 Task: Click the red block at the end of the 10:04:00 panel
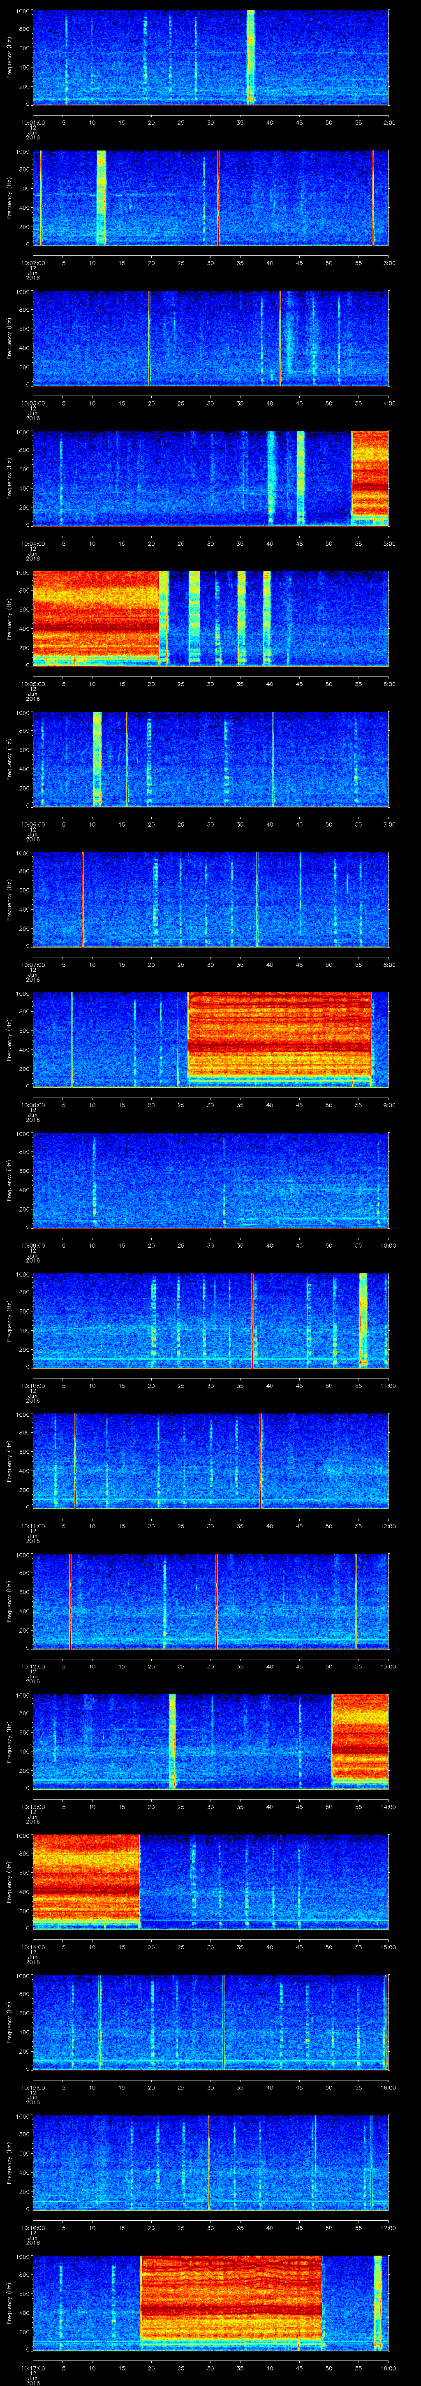370,478
